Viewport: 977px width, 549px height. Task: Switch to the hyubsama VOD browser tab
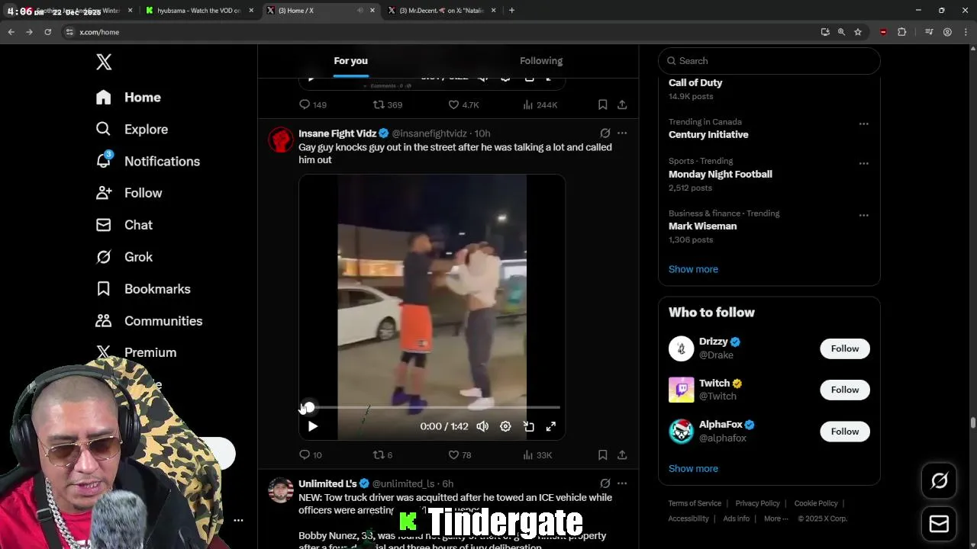coord(198,11)
